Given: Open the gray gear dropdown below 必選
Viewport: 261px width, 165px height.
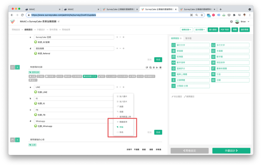Looking at the screenshot, I should pos(33,80).
